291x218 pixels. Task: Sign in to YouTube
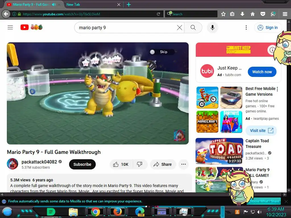pos(268,28)
